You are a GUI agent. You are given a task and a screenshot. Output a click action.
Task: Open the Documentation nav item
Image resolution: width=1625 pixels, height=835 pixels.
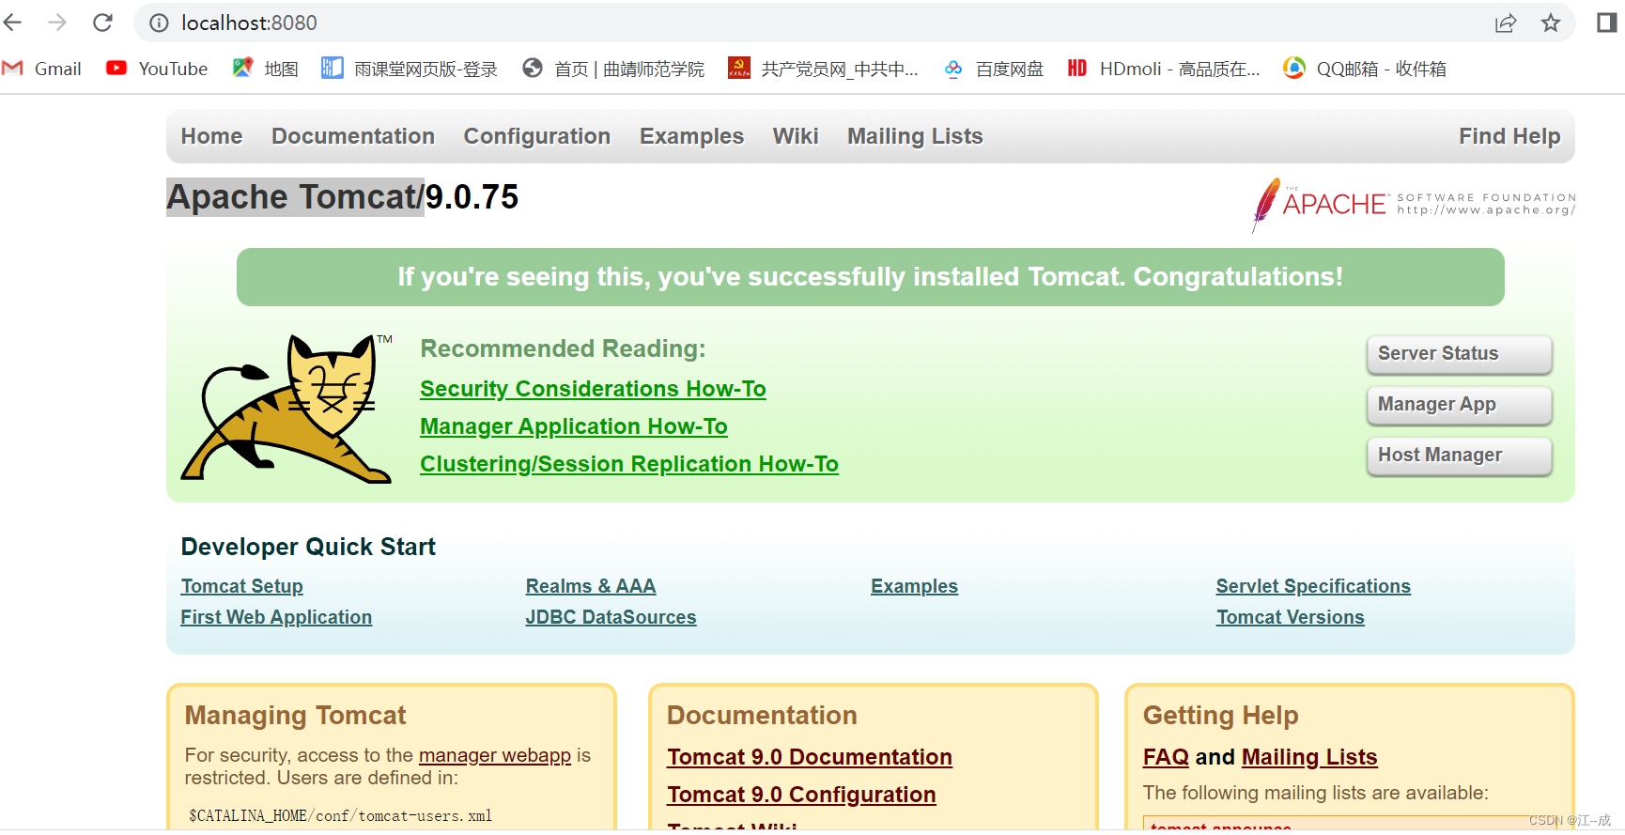tap(353, 136)
